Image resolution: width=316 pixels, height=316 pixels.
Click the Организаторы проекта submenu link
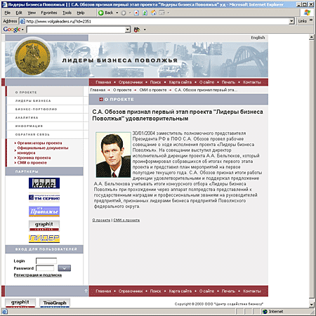point(39,143)
